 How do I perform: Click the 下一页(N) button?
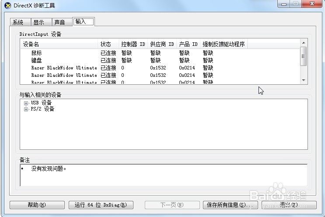point(172,205)
